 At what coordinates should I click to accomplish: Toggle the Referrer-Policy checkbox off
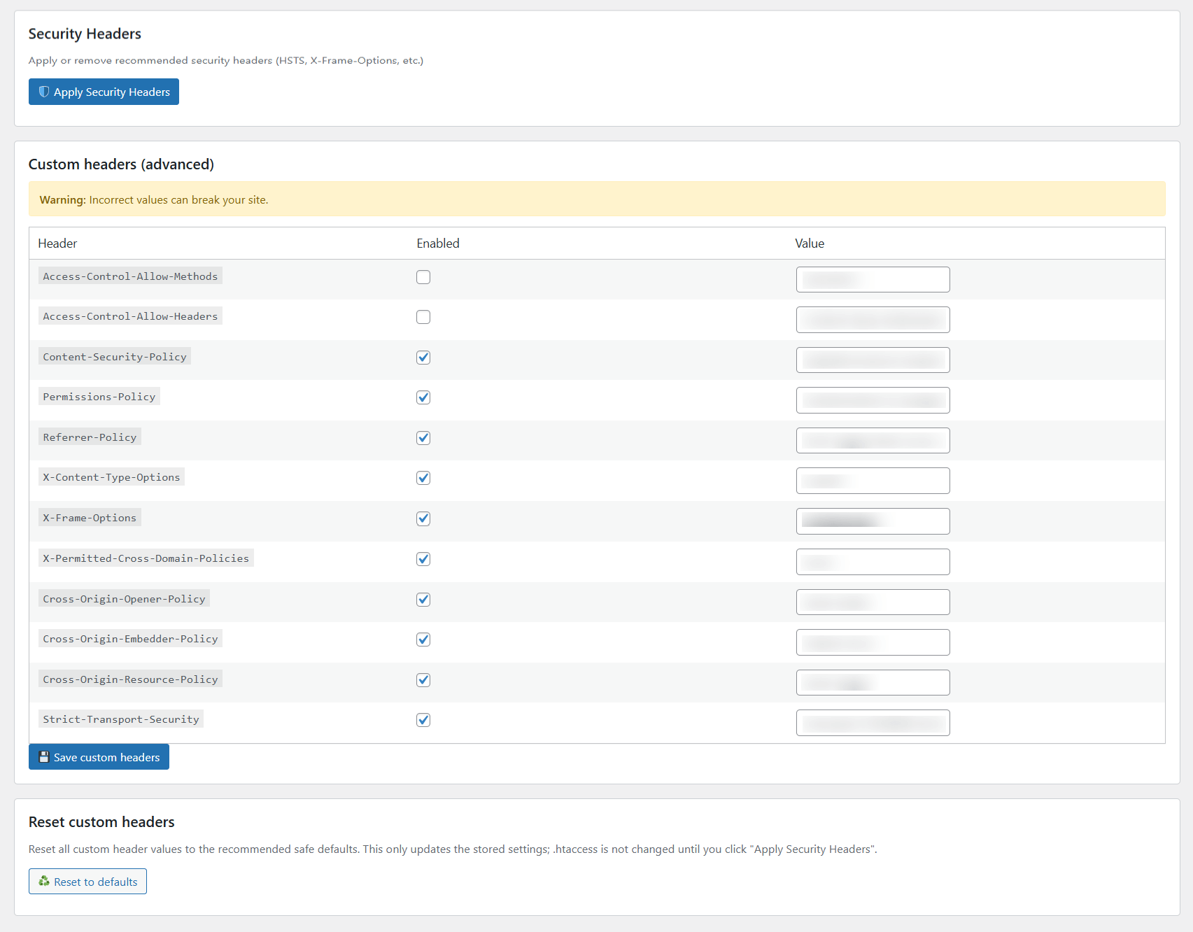[x=423, y=438]
